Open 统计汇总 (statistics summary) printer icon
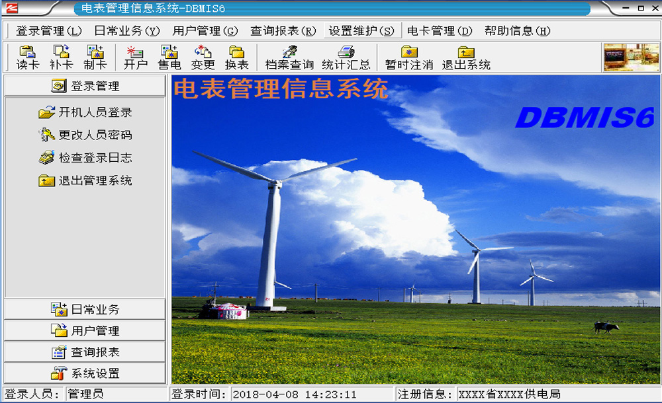Image resolution: width=662 pixels, height=403 pixels. 346,57
